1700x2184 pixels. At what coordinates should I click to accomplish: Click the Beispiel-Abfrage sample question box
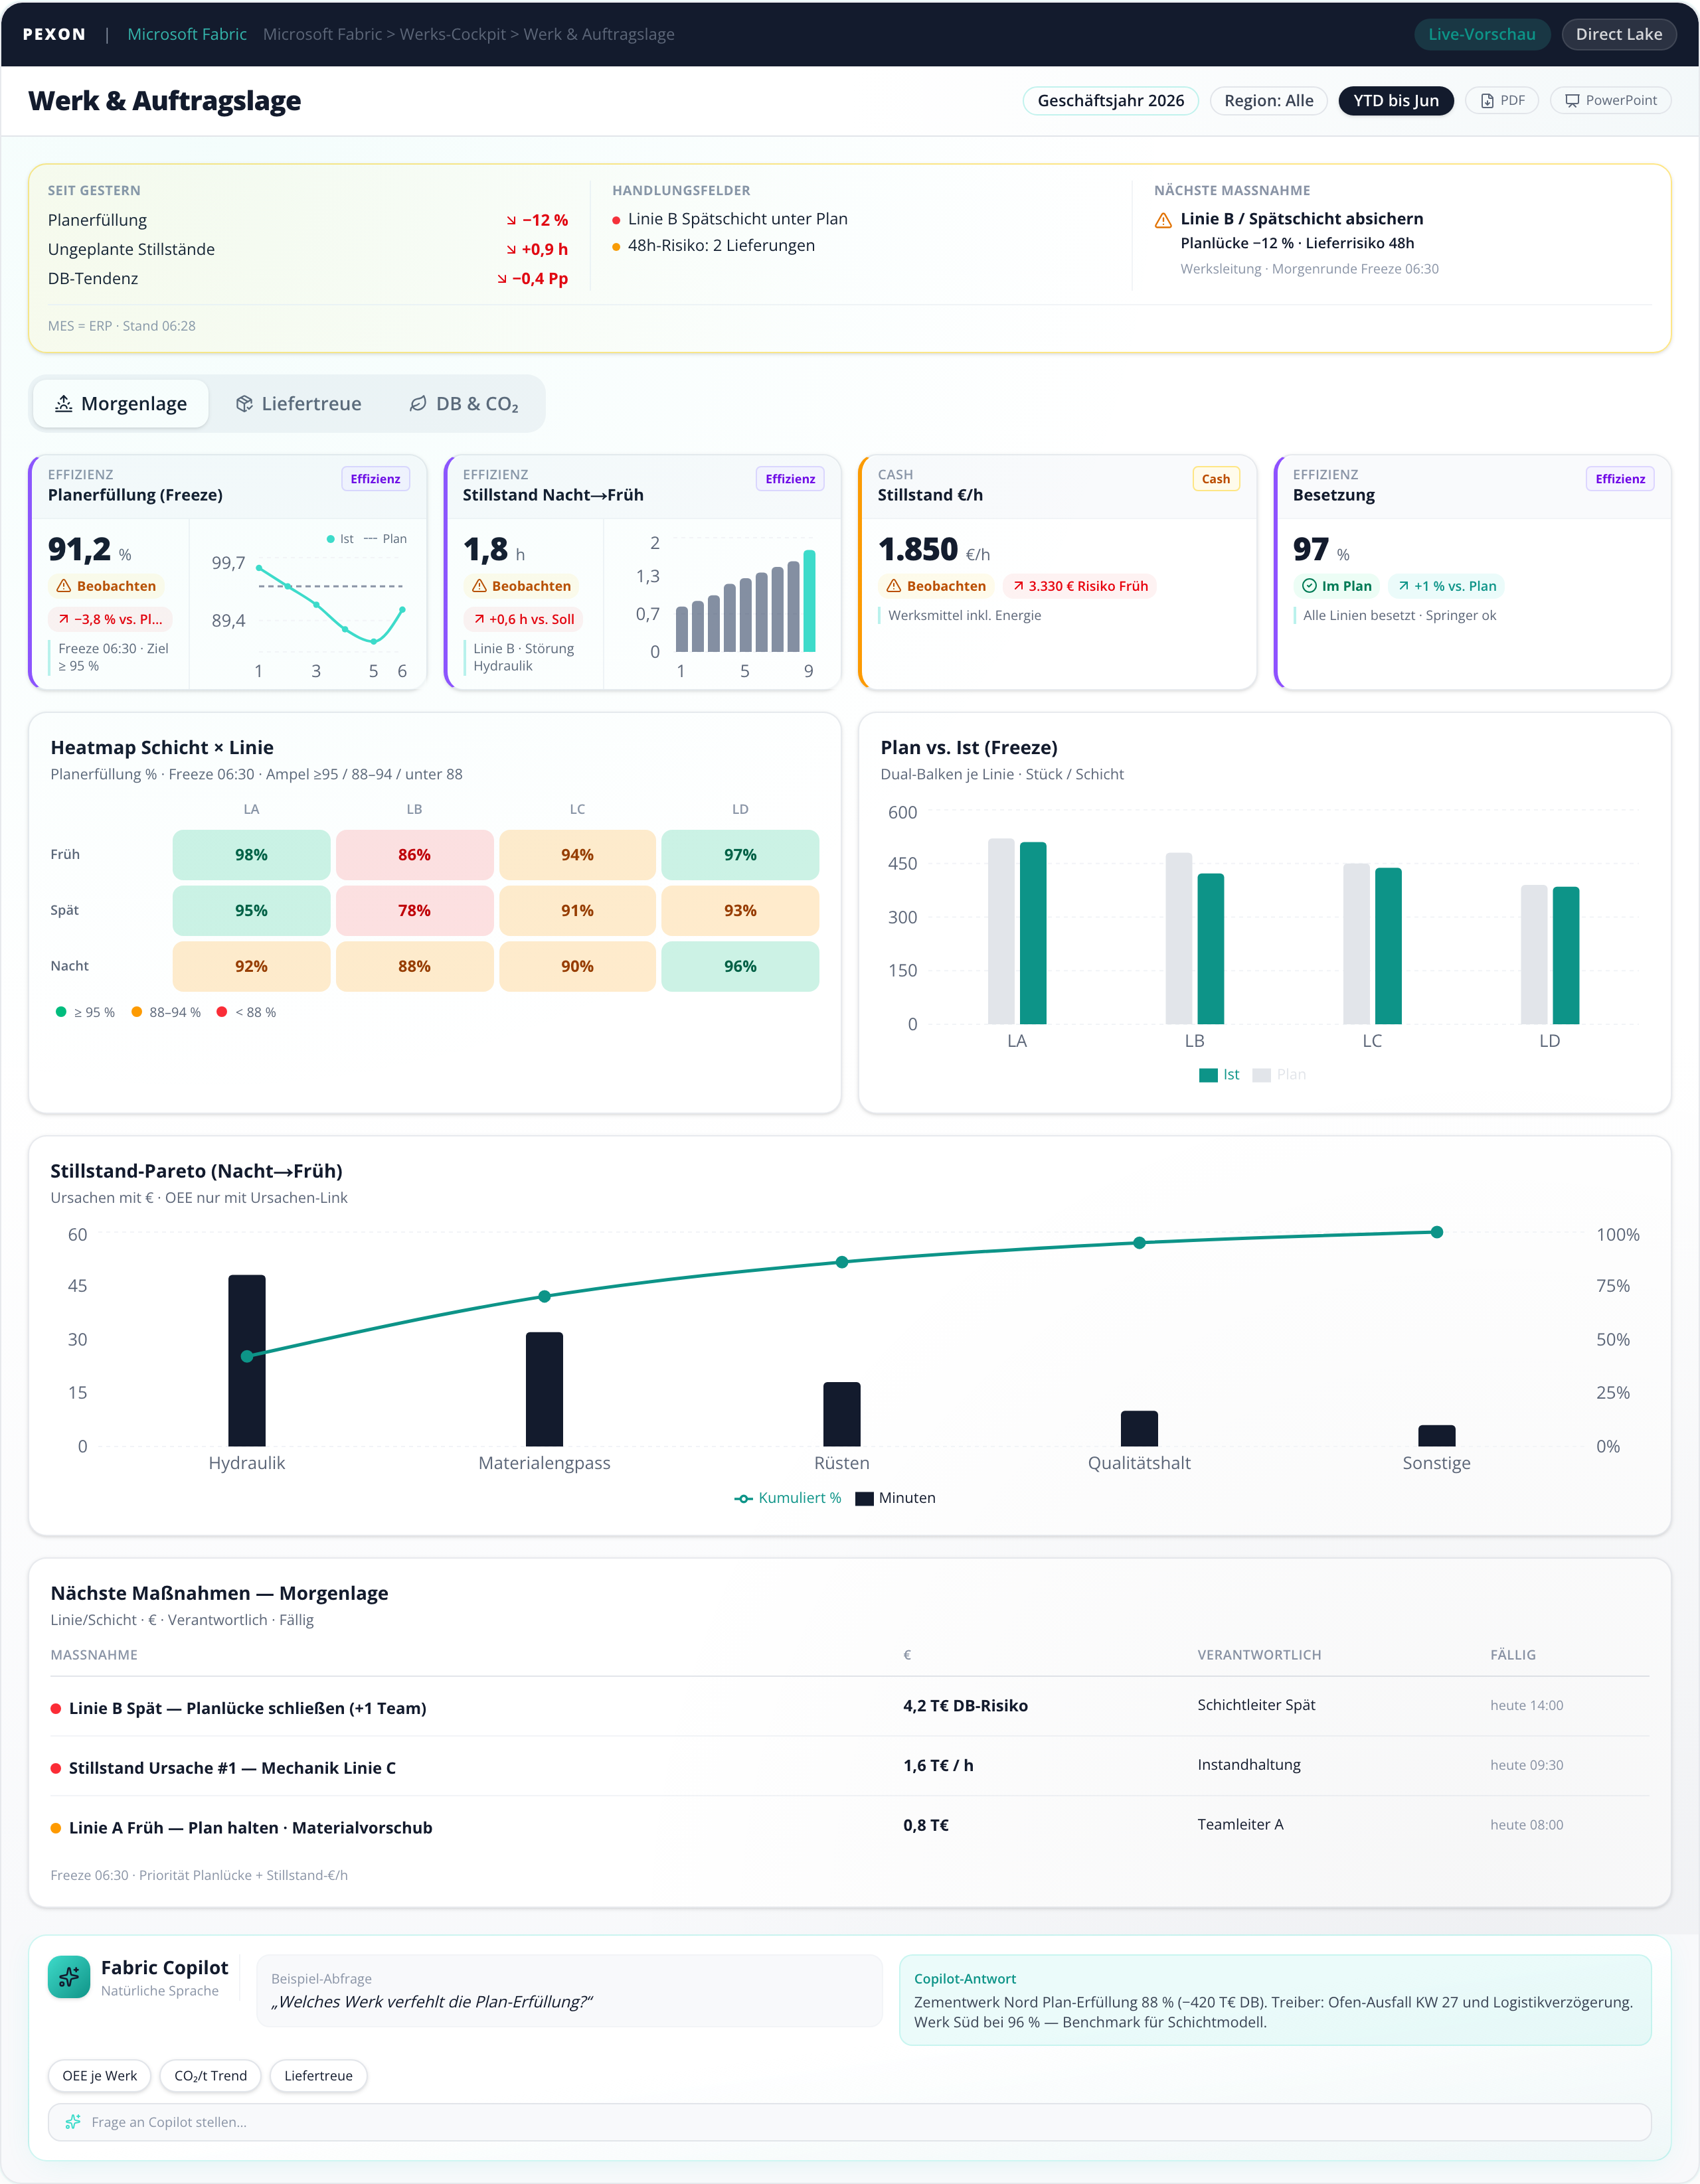point(569,1991)
